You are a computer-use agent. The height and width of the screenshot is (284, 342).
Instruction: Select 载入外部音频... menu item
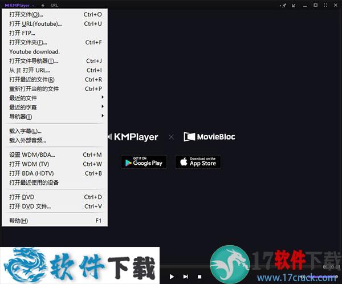[x=55, y=140]
